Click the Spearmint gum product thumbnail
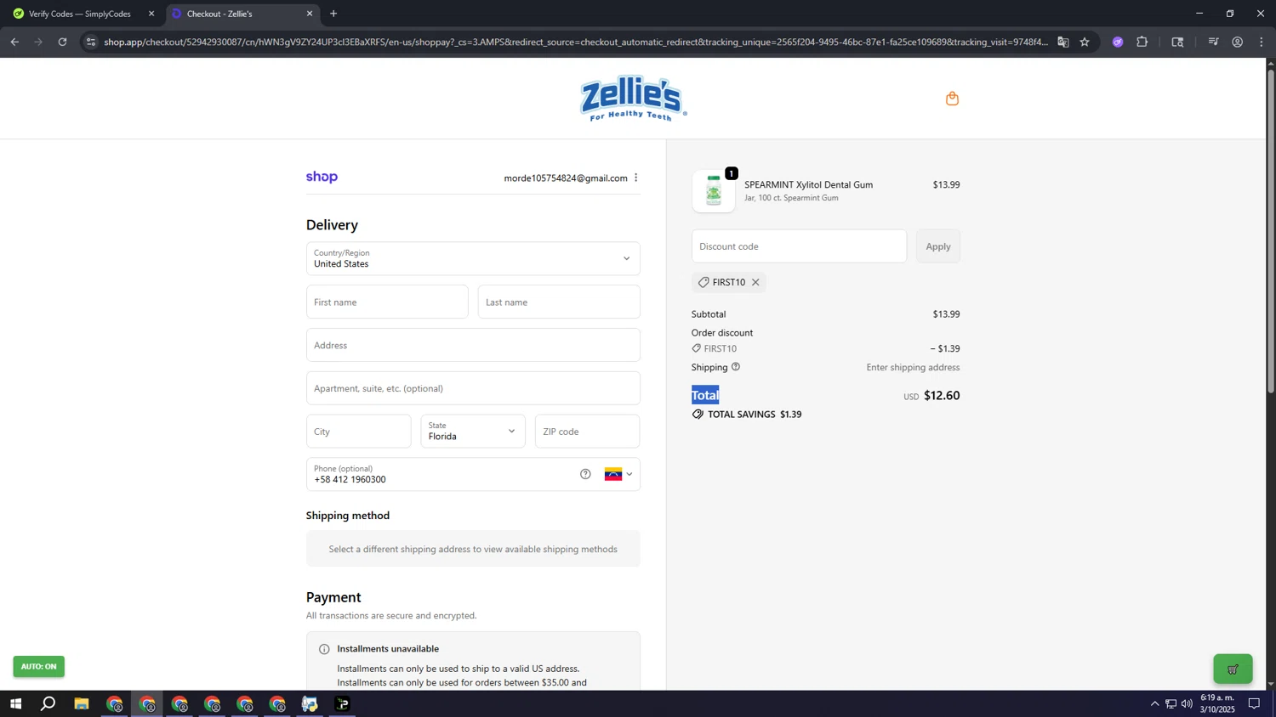Viewport: 1276px width, 717px height. click(x=714, y=191)
